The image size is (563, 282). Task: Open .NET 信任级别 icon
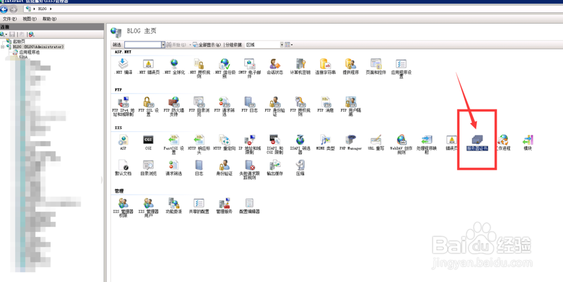click(x=224, y=68)
